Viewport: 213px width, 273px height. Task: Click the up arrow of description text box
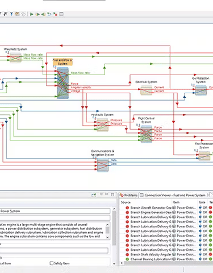[x=107, y=225]
